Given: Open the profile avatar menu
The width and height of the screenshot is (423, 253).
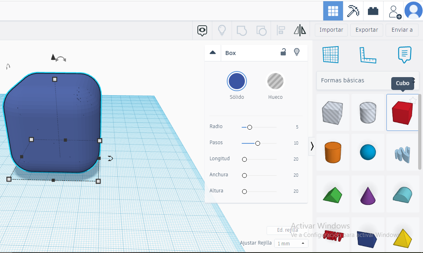Looking at the screenshot, I should [413, 10].
